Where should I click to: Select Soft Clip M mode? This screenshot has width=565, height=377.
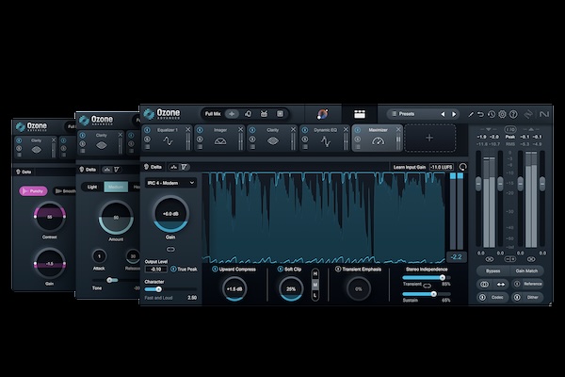click(315, 285)
